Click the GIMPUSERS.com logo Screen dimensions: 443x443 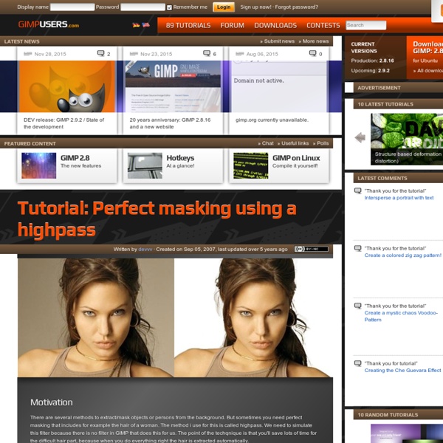coord(49,24)
